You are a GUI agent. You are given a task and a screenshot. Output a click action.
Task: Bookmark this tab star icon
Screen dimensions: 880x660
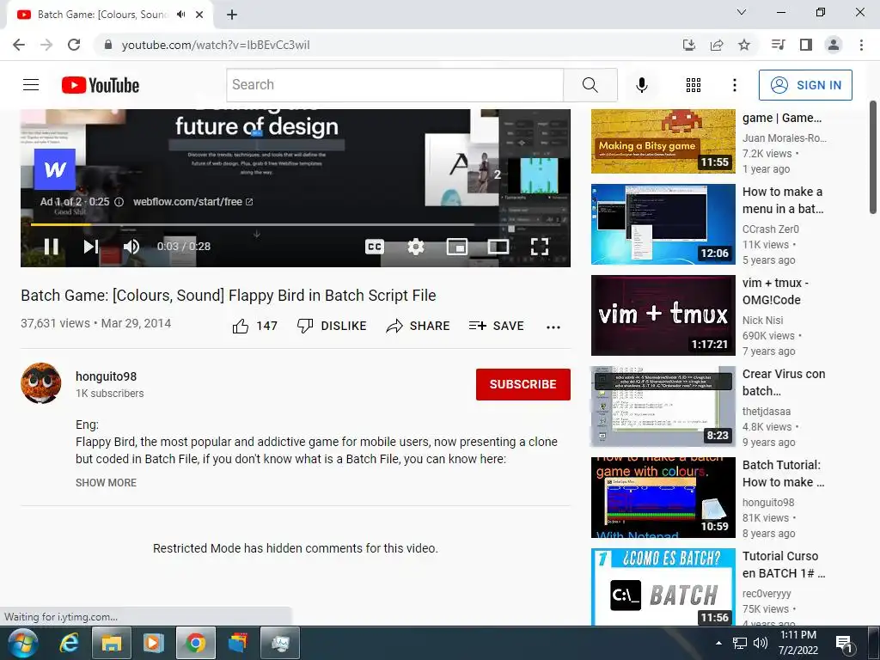[744, 45]
